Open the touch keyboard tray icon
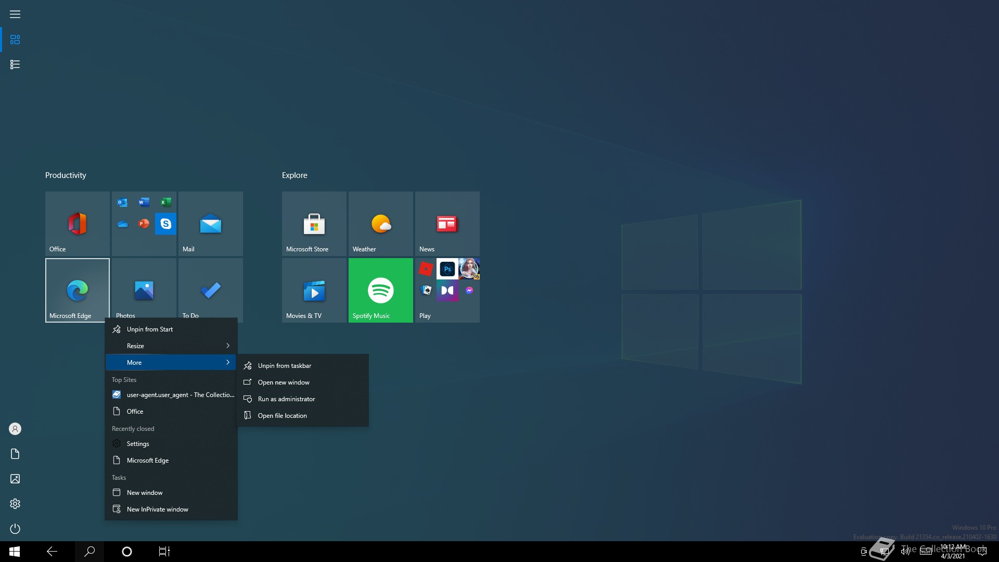 [926, 552]
